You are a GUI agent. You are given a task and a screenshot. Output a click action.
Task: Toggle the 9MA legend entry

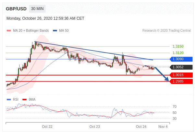32,99
